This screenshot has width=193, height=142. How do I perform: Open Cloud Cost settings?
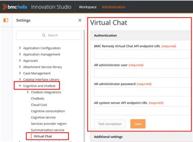tap(39, 105)
